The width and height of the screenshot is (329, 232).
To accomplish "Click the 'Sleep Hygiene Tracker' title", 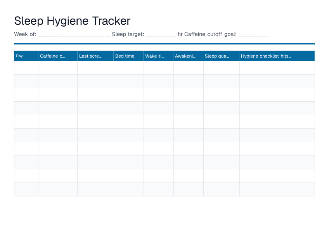I will [x=72, y=21].
